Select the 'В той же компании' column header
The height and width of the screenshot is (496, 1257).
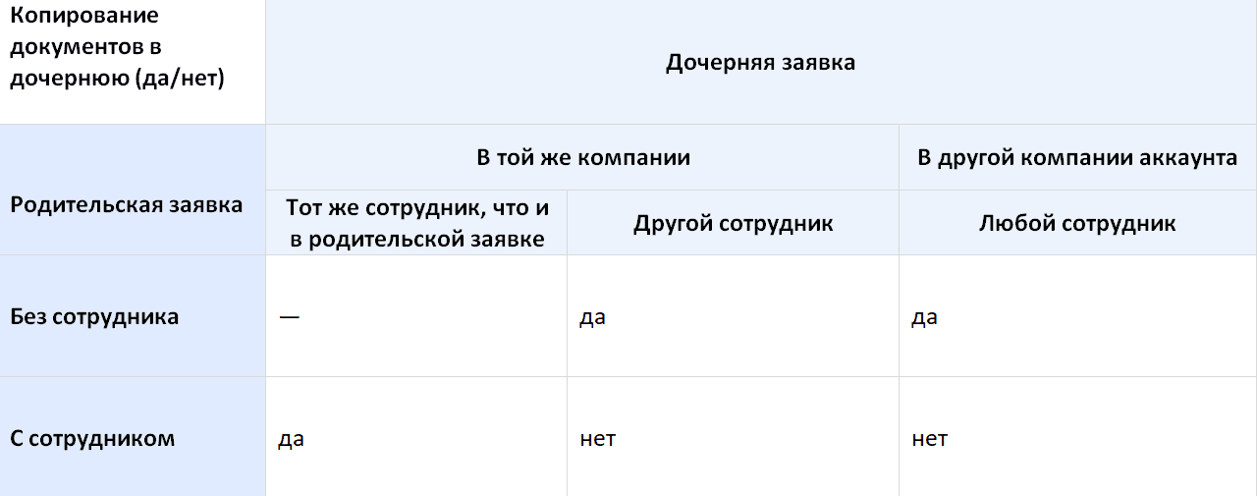pyautogui.click(x=582, y=157)
